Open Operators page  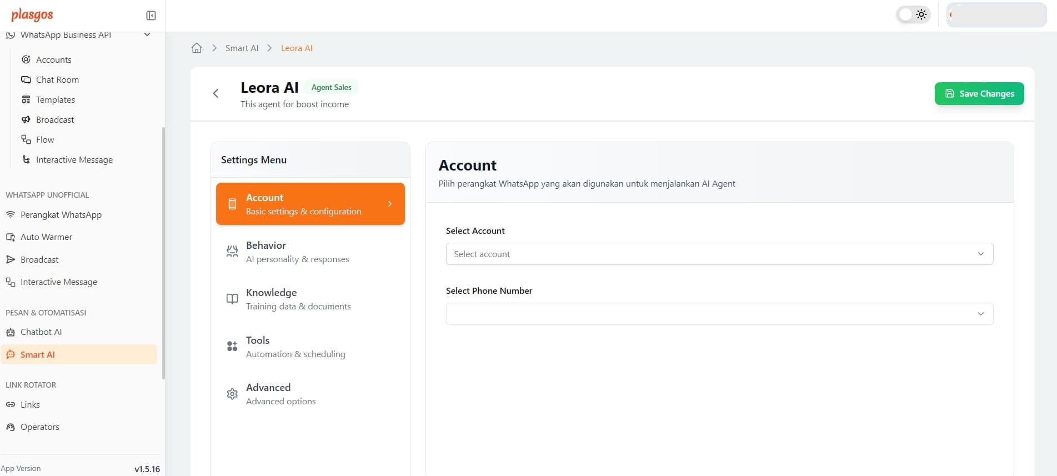click(x=40, y=427)
